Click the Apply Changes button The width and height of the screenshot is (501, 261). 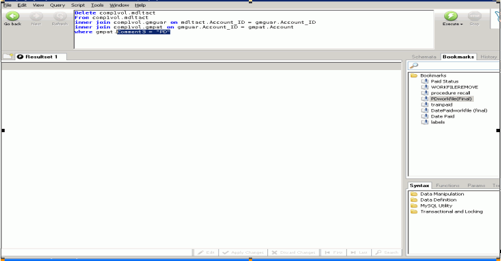[x=243, y=252]
